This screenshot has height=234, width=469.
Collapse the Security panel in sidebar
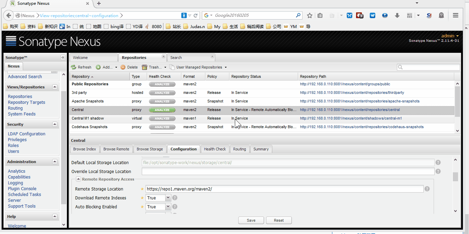pyautogui.click(x=55, y=124)
